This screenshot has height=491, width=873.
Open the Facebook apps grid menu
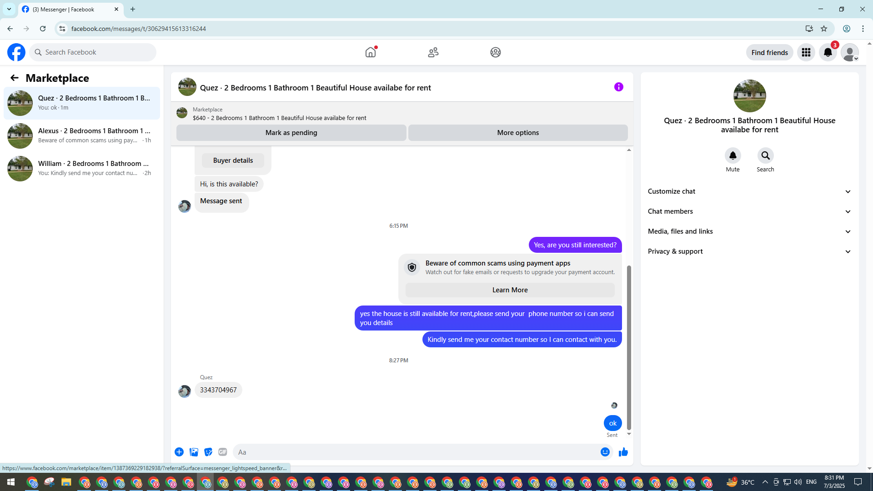[x=806, y=52]
